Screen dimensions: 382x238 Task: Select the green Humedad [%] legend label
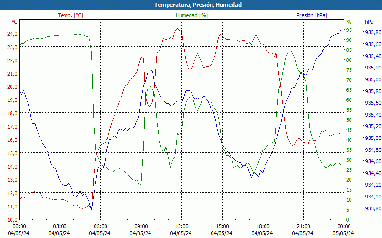191,15
